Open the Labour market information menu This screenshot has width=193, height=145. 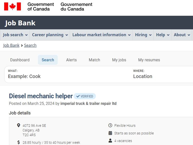click(101, 35)
